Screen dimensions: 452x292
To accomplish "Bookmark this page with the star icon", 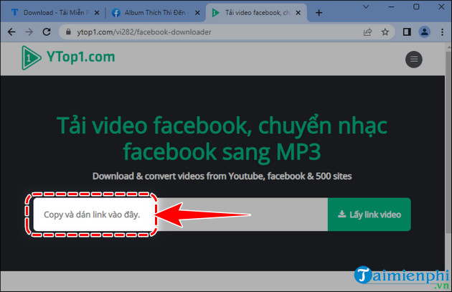I will click(x=385, y=32).
